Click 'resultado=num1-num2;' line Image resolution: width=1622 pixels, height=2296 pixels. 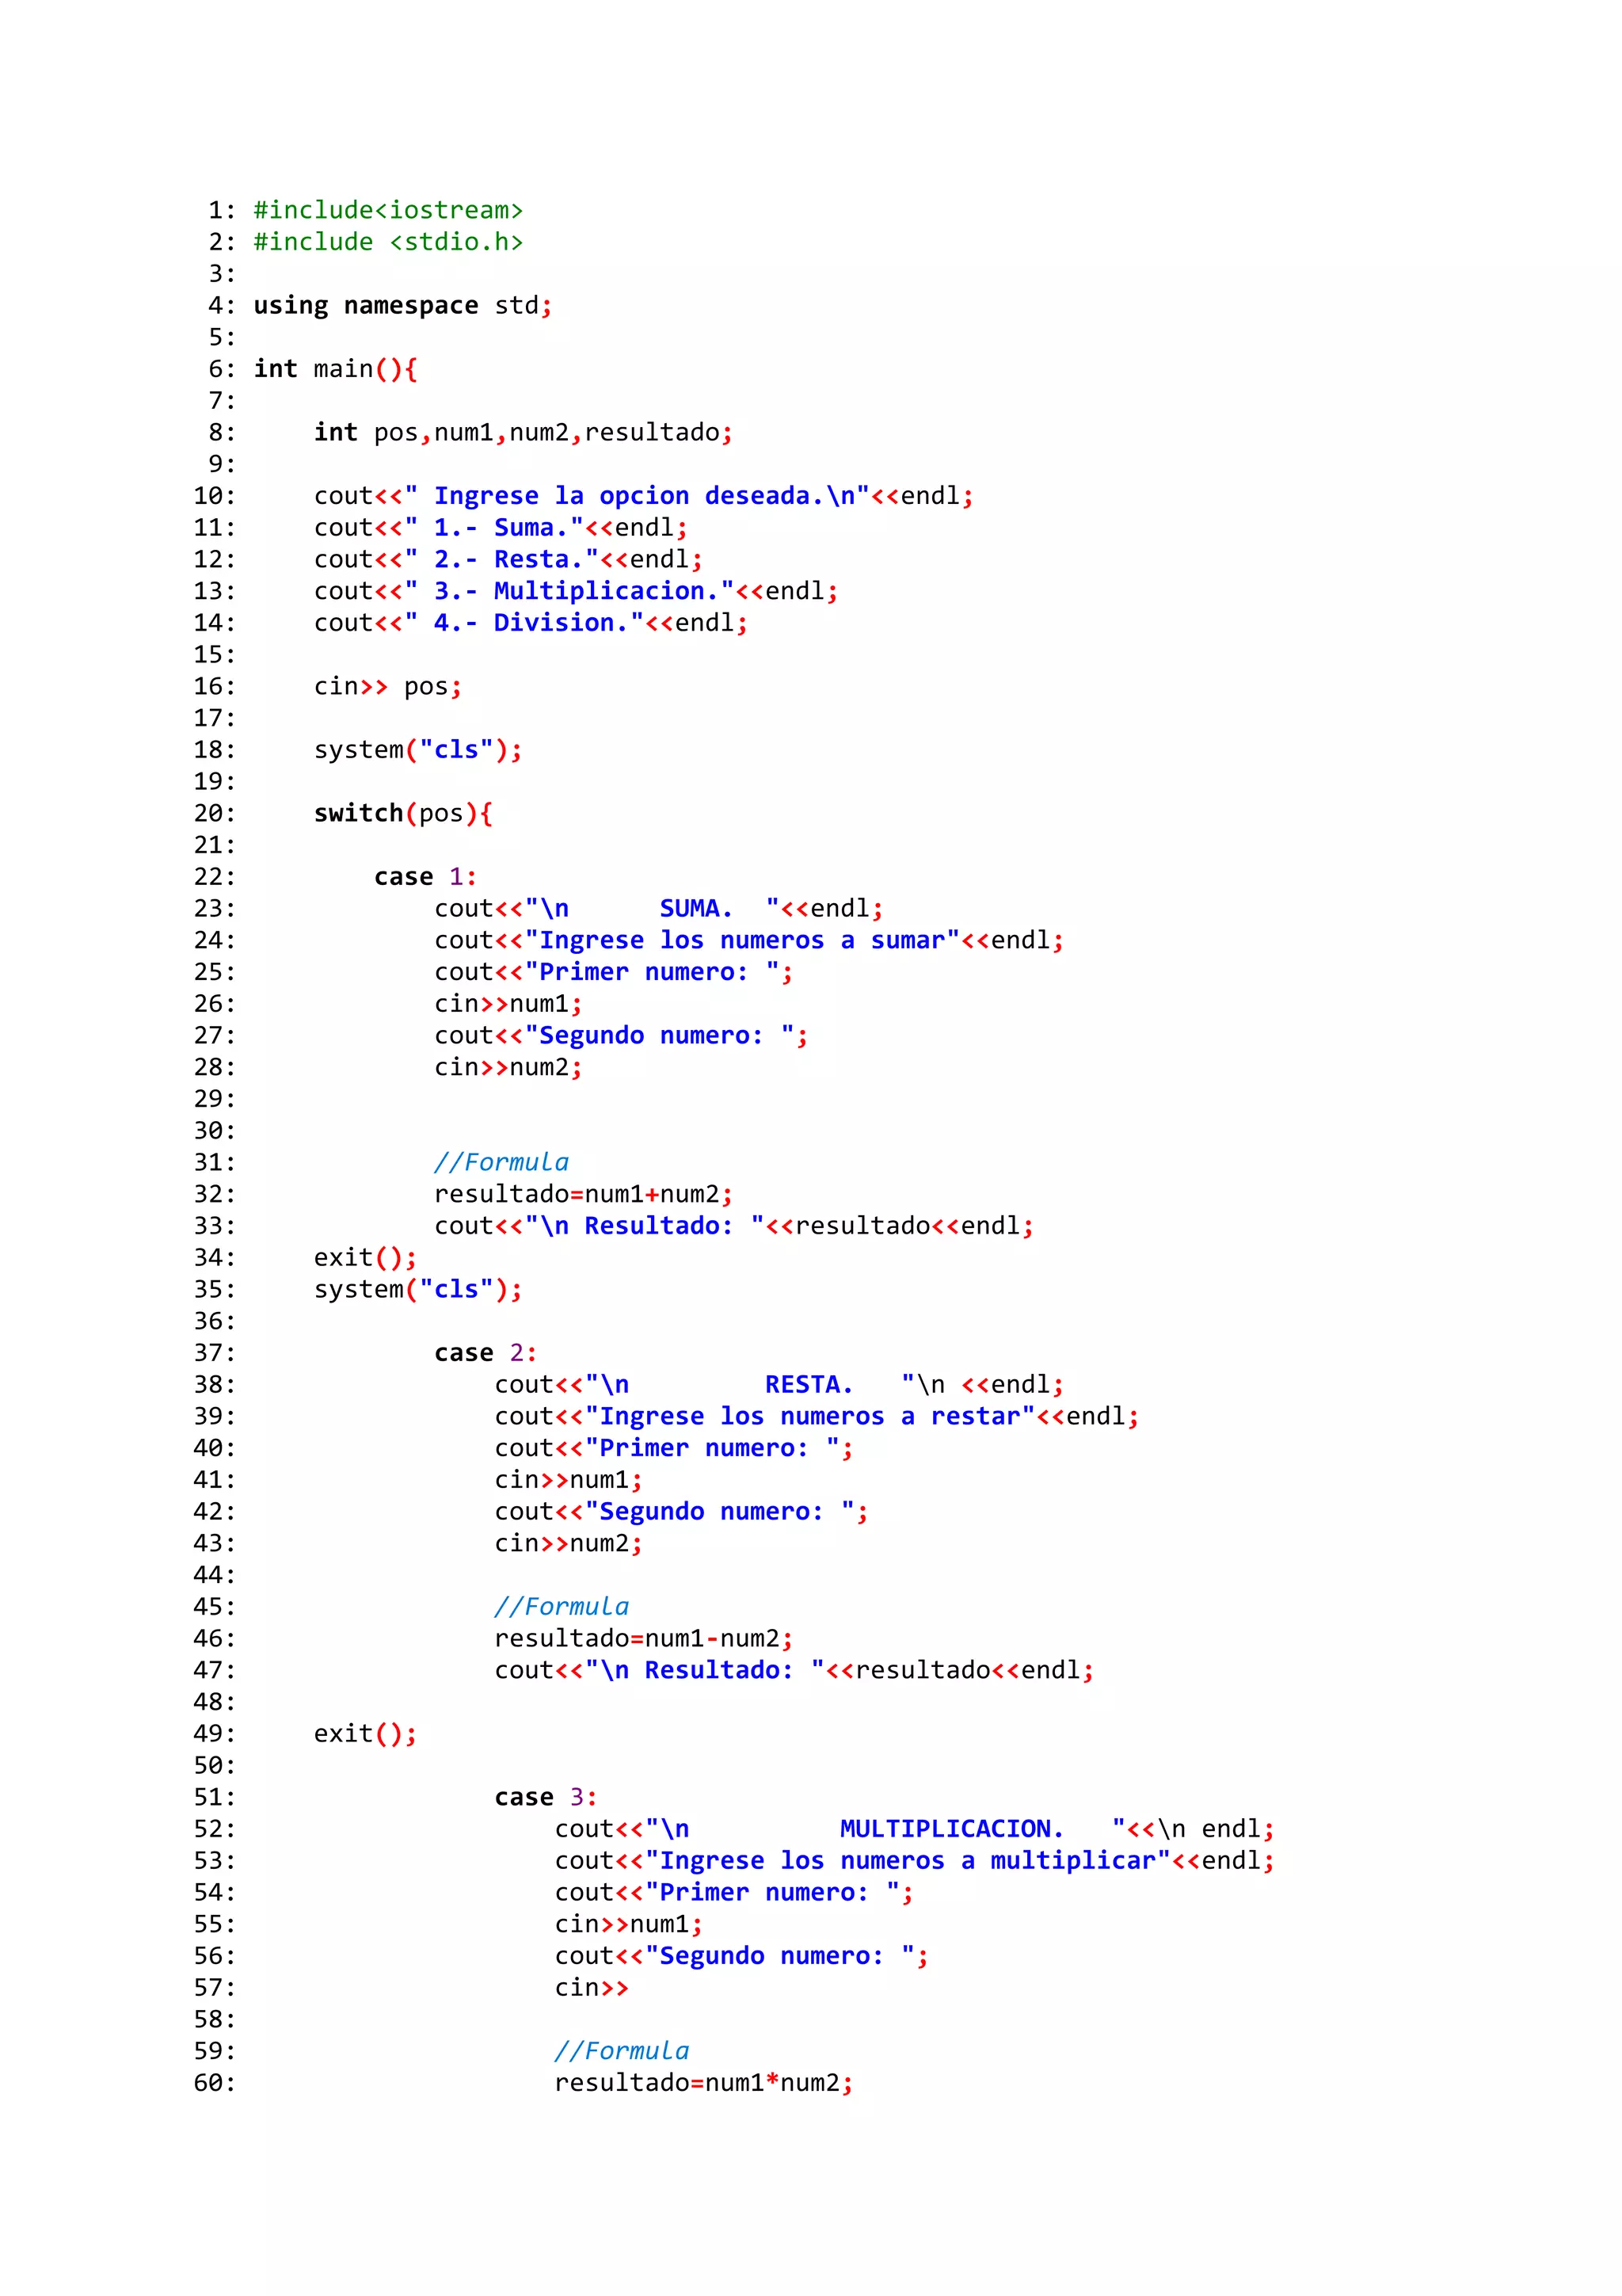(x=644, y=1639)
